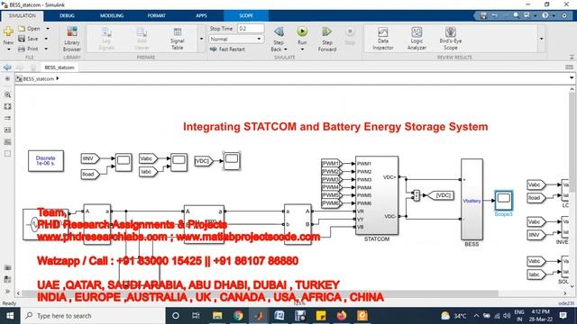
Task: Click the Windows Start button
Action: tap(10, 316)
